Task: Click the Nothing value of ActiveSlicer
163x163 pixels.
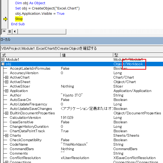Action: [68, 86]
